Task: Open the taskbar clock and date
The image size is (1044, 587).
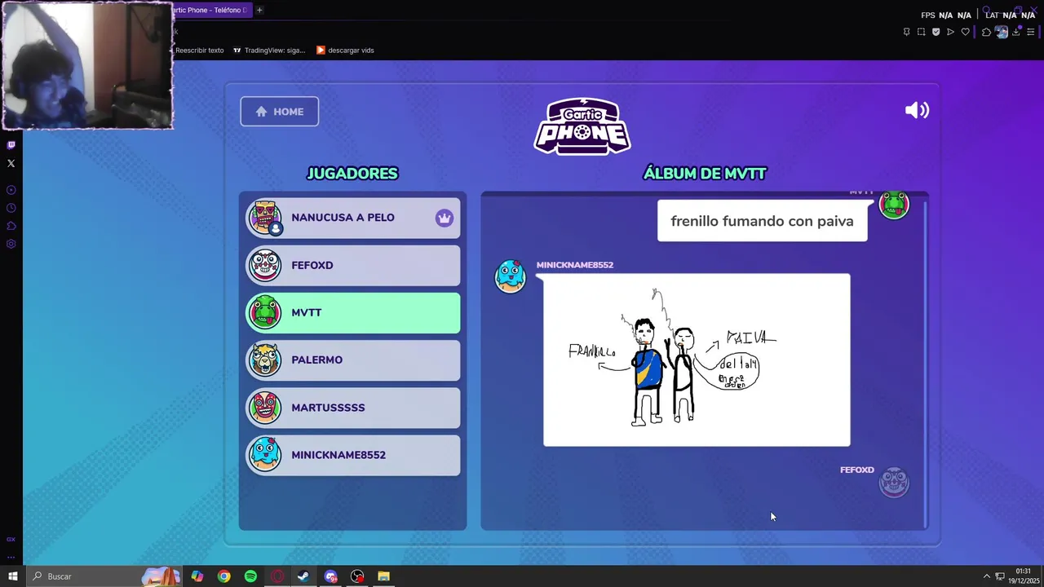Action: (1023, 576)
